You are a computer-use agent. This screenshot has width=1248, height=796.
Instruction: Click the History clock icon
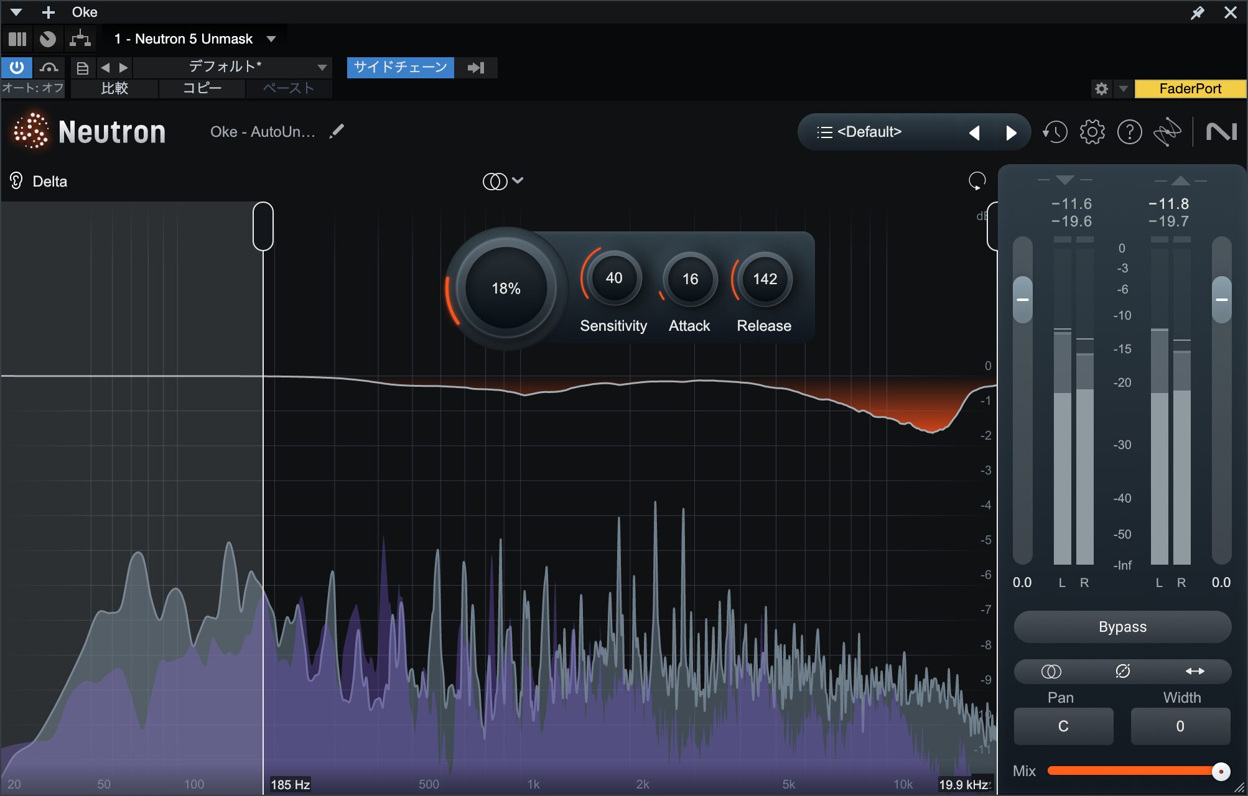1055,132
